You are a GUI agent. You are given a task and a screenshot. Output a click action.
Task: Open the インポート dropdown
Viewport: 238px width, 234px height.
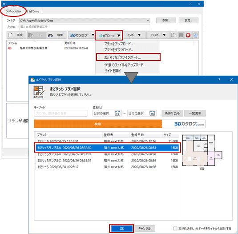[x=134, y=35]
